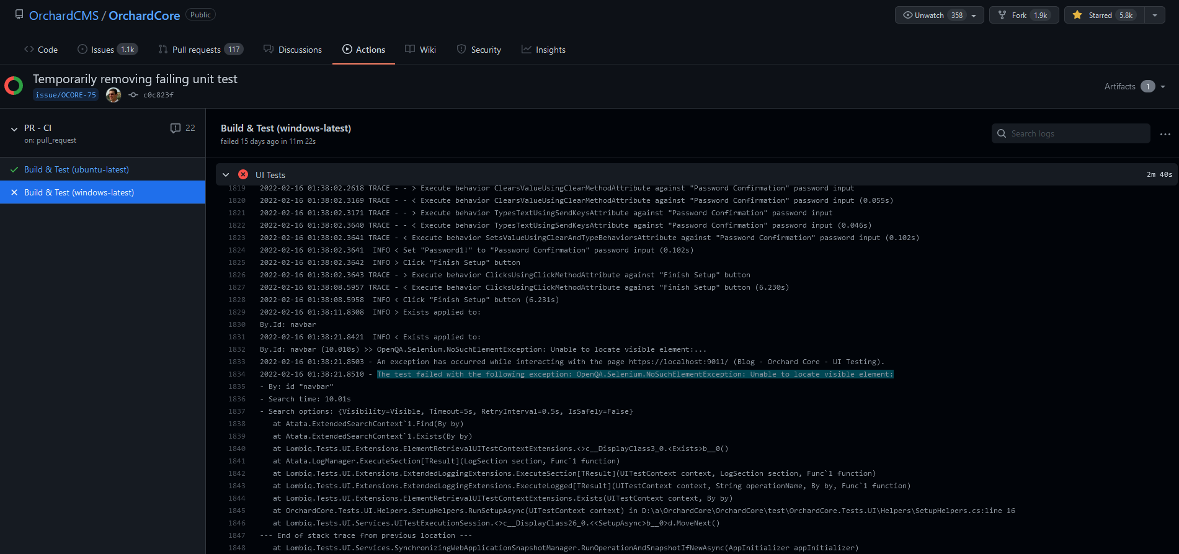
Task: Click log line number 1841
Action: [237, 461]
